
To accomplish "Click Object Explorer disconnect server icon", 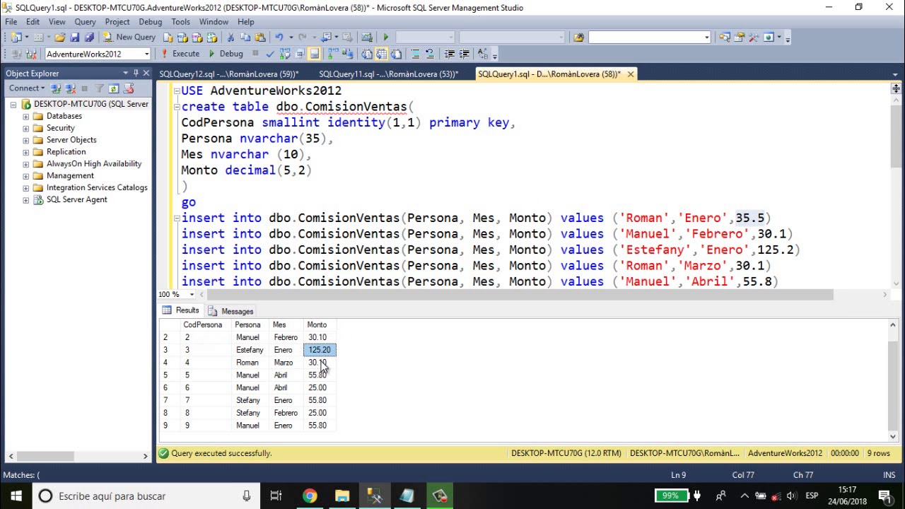I will click(x=70, y=88).
